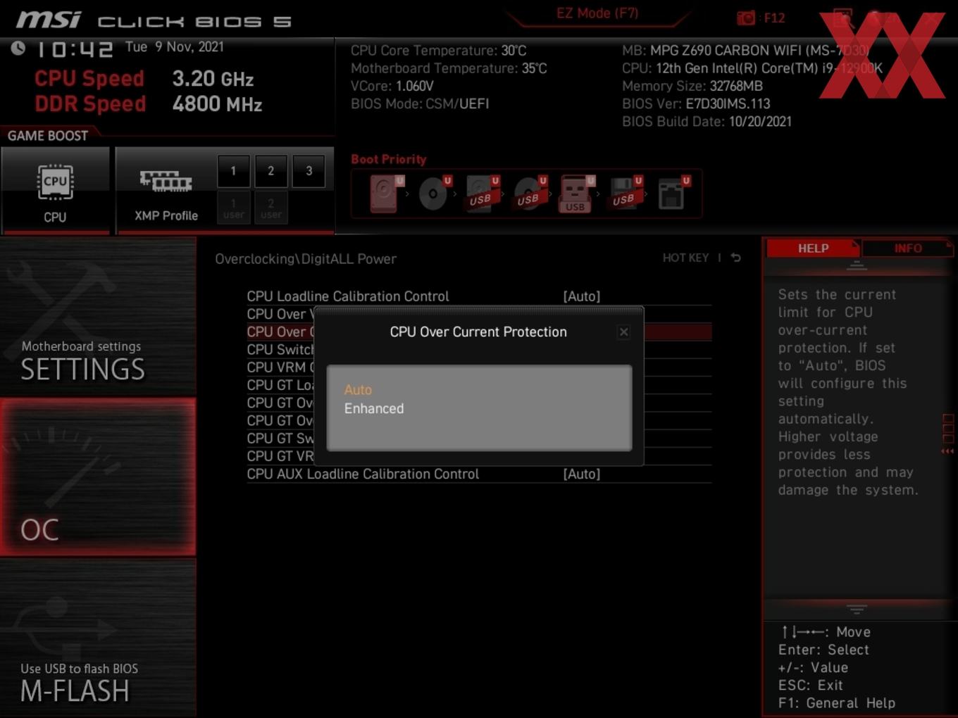The image size is (958, 718).
Task: Switch to EZ Mode (F7)
Action: tap(597, 13)
